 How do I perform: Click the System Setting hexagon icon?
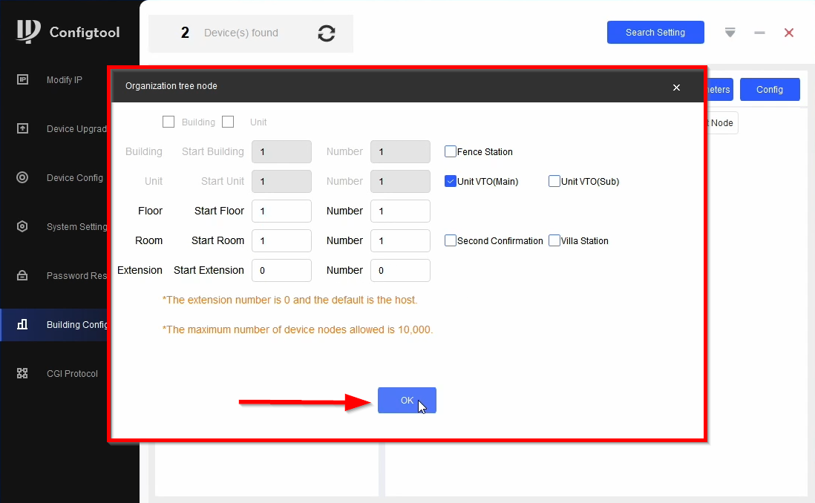coord(22,226)
